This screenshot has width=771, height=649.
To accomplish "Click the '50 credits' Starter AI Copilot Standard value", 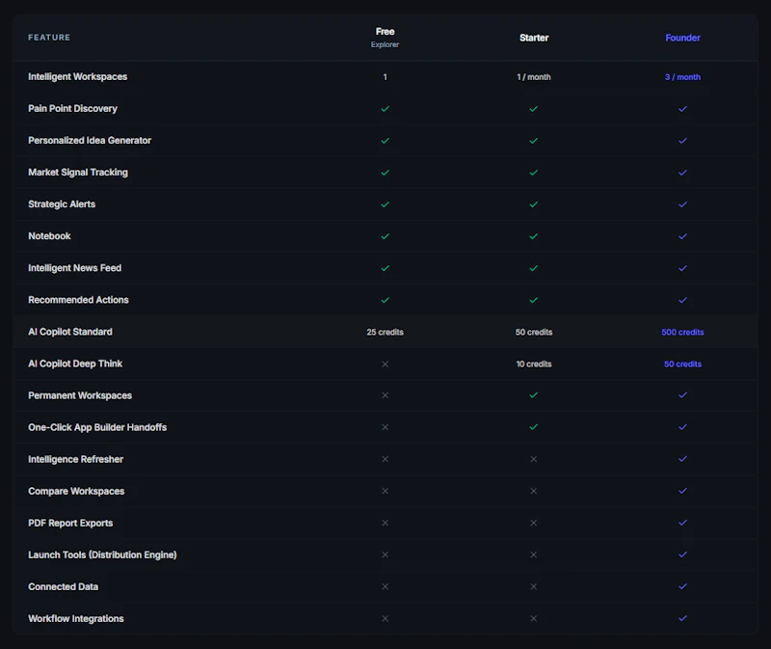I will (534, 332).
